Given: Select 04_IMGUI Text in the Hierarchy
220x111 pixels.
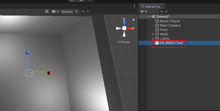Looking at the screenshot, I should [x=171, y=43].
